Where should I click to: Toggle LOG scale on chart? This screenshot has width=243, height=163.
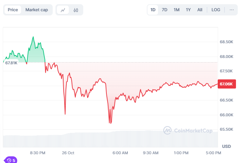pyautogui.click(x=216, y=10)
